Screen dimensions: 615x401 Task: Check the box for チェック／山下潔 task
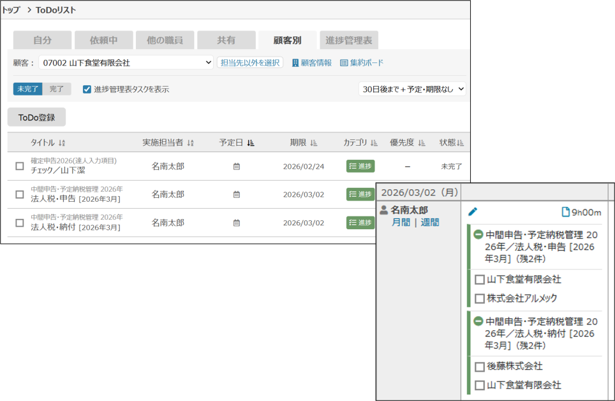click(20, 167)
